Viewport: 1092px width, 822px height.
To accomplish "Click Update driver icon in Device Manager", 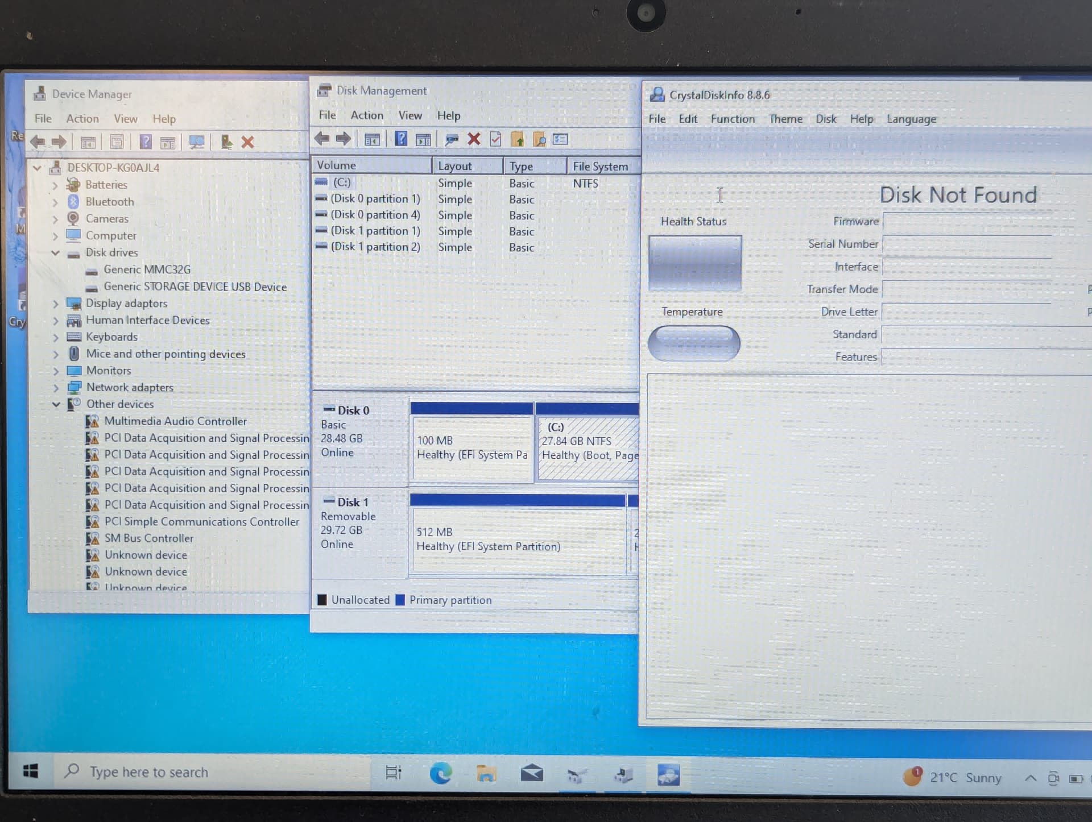I will pyautogui.click(x=226, y=142).
